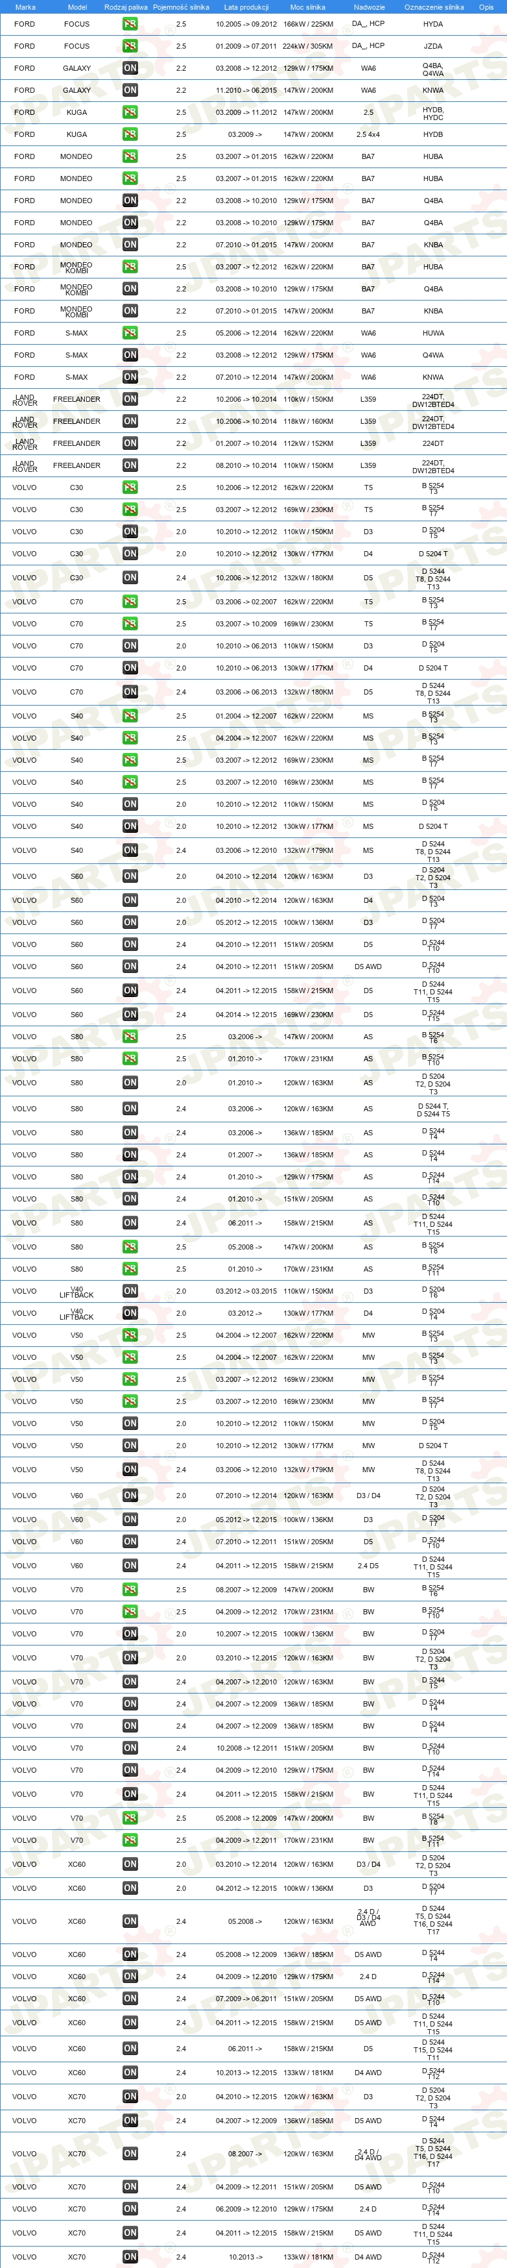Viewport: 507px width, 2268px height.
Task: Select ON icon in Volvo C70 D3 row
Action: 130,645
